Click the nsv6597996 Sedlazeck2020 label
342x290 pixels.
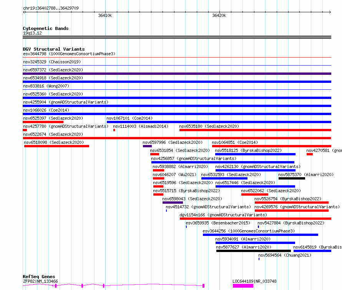click(x=173, y=142)
